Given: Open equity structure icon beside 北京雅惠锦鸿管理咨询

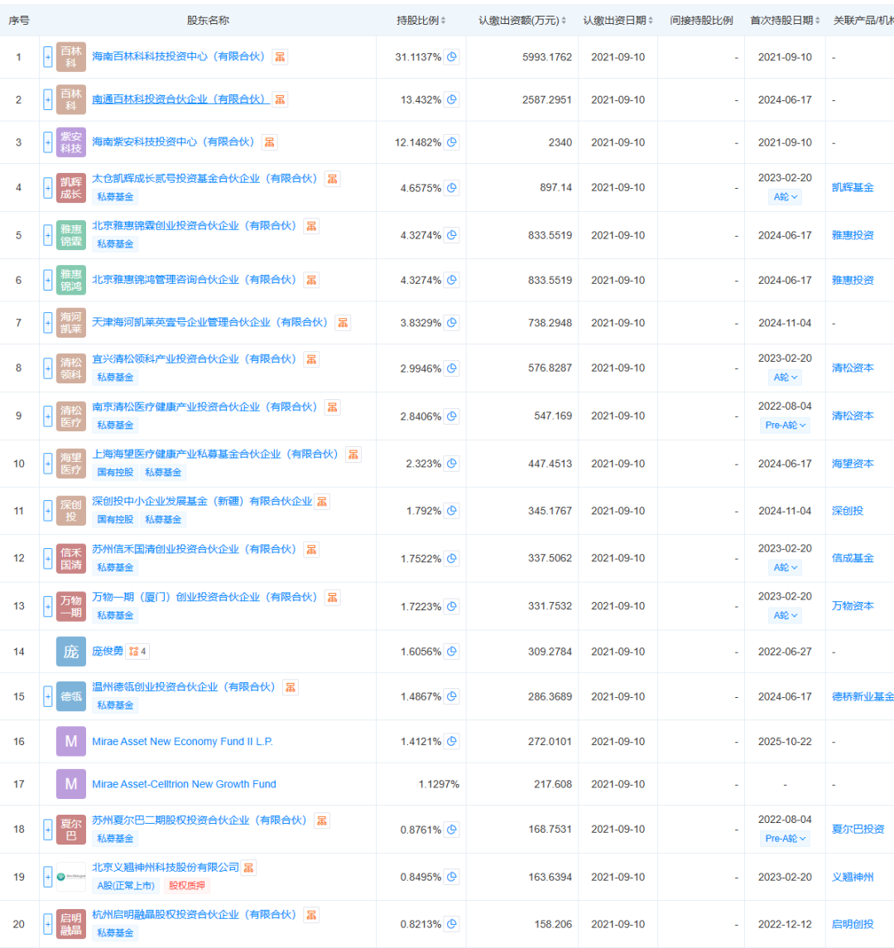Looking at the screenshot, I should 311,280.
